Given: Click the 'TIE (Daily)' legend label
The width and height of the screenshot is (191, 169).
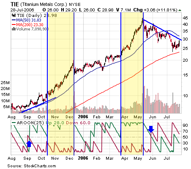Looking at the screenshot, I should [29, 15].
